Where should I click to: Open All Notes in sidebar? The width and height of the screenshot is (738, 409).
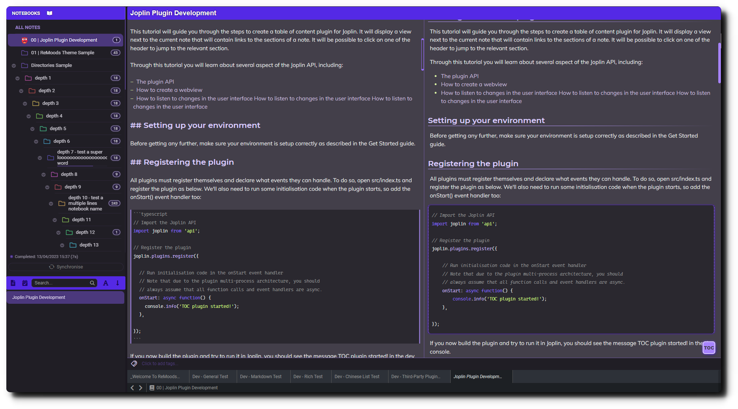coord(28,27)
